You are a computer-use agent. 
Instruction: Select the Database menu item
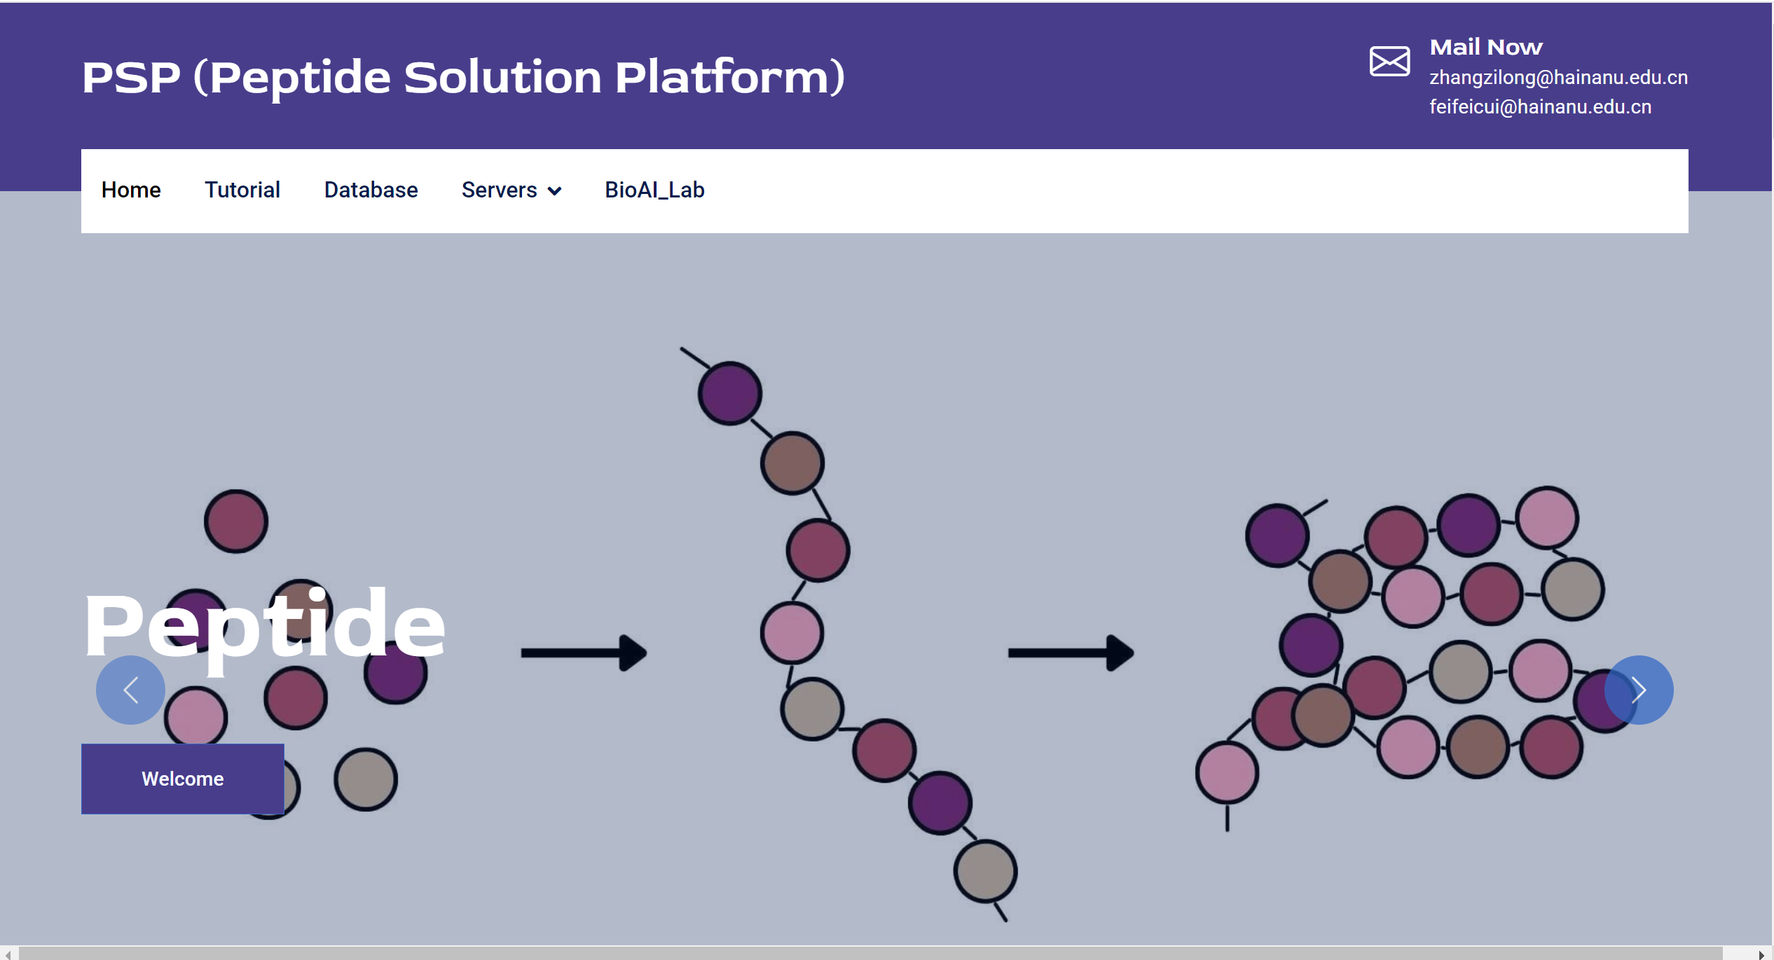[x=371, y=190]
